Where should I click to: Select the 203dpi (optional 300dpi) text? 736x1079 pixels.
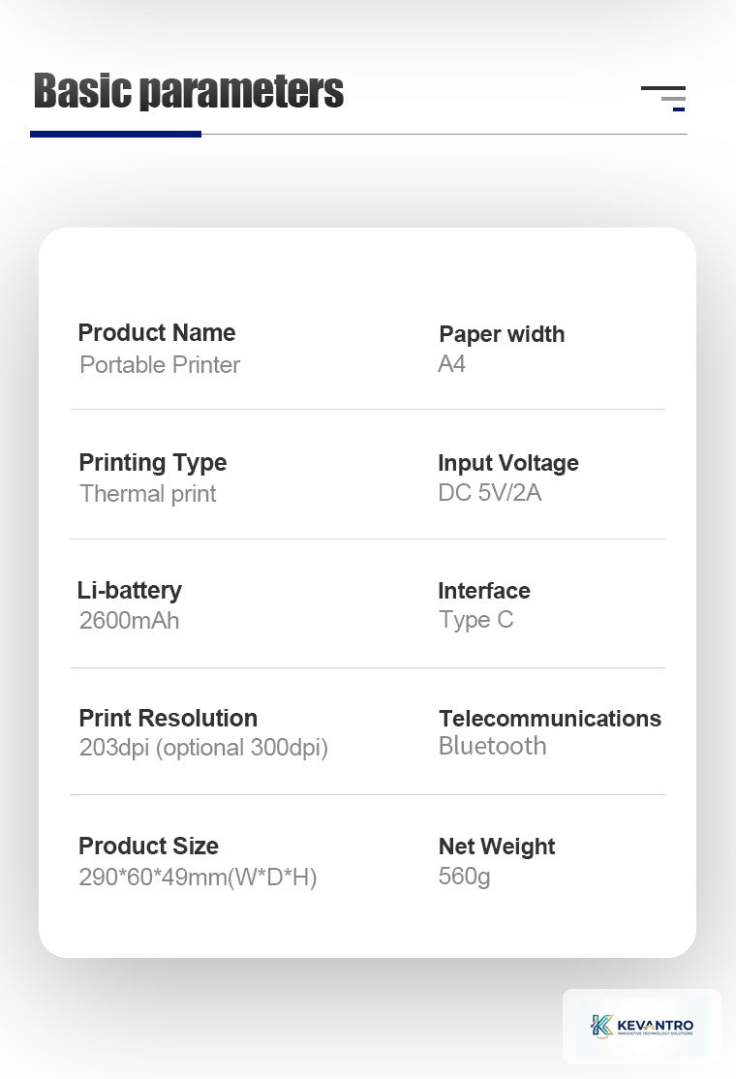(x=203, y=748)
